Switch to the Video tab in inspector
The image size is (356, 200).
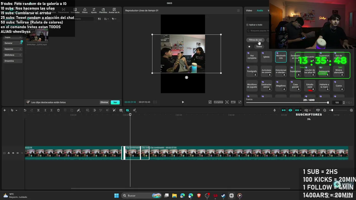[249, 11]
